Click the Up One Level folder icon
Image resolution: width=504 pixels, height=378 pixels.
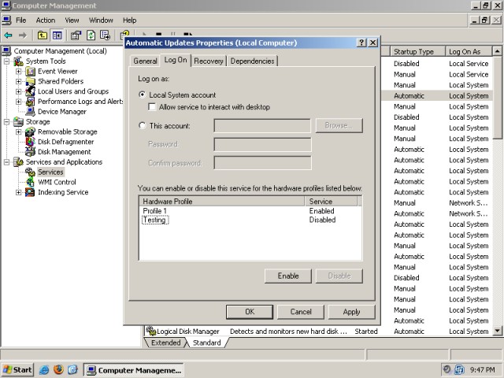[43, 35]
